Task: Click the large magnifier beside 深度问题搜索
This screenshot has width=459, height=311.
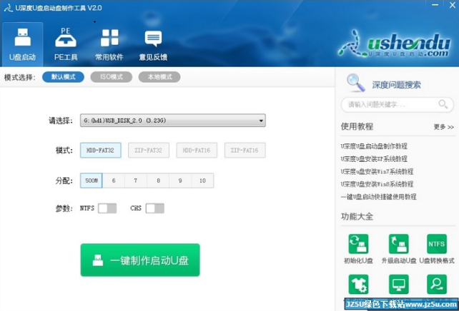Action: click(x=355, y=83)
